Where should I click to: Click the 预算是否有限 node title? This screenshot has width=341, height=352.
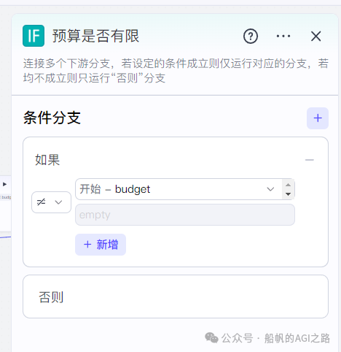(95, 36)
